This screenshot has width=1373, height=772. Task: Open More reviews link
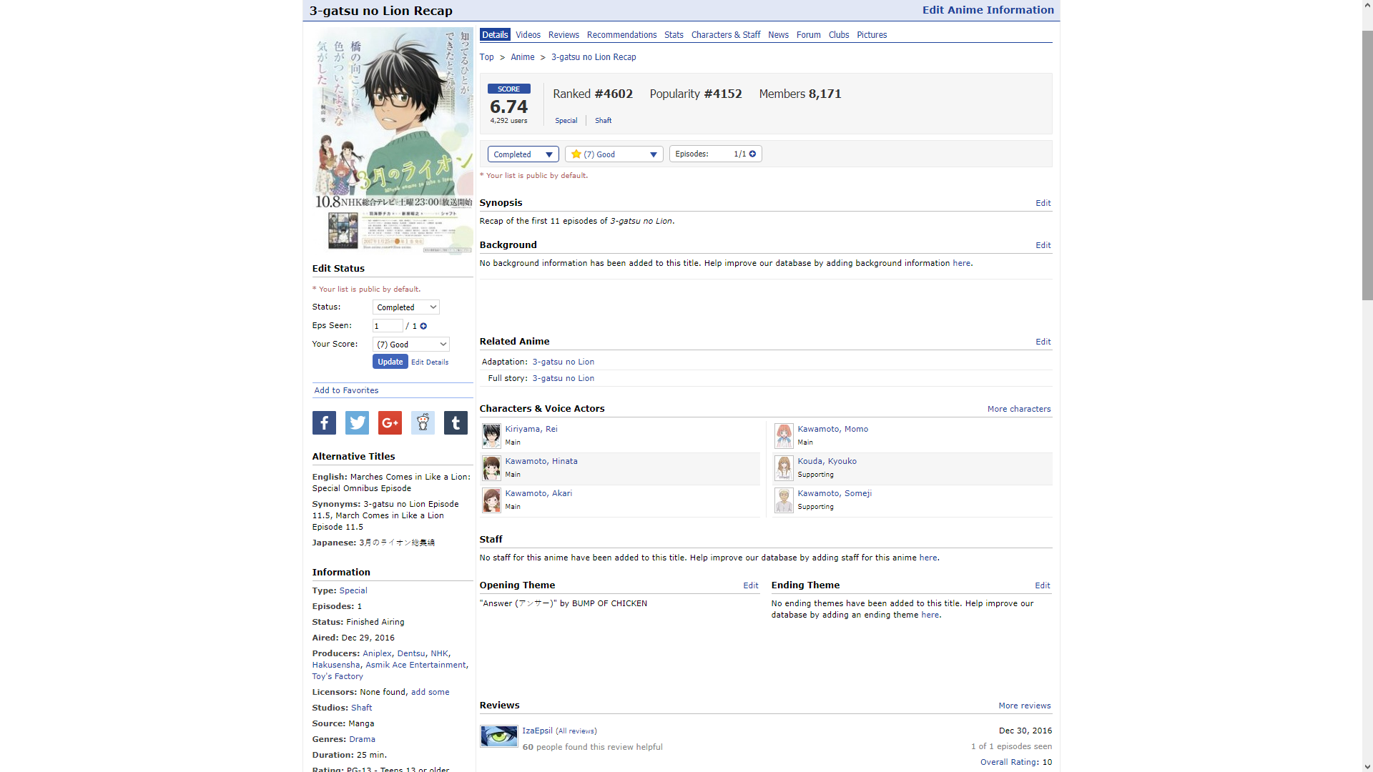click(1025, 706)
